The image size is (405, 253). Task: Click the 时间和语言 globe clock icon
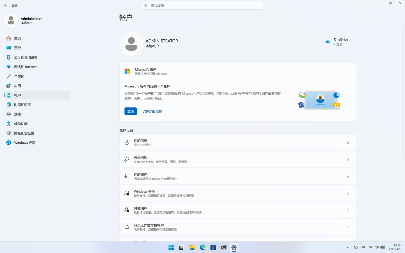9,105
